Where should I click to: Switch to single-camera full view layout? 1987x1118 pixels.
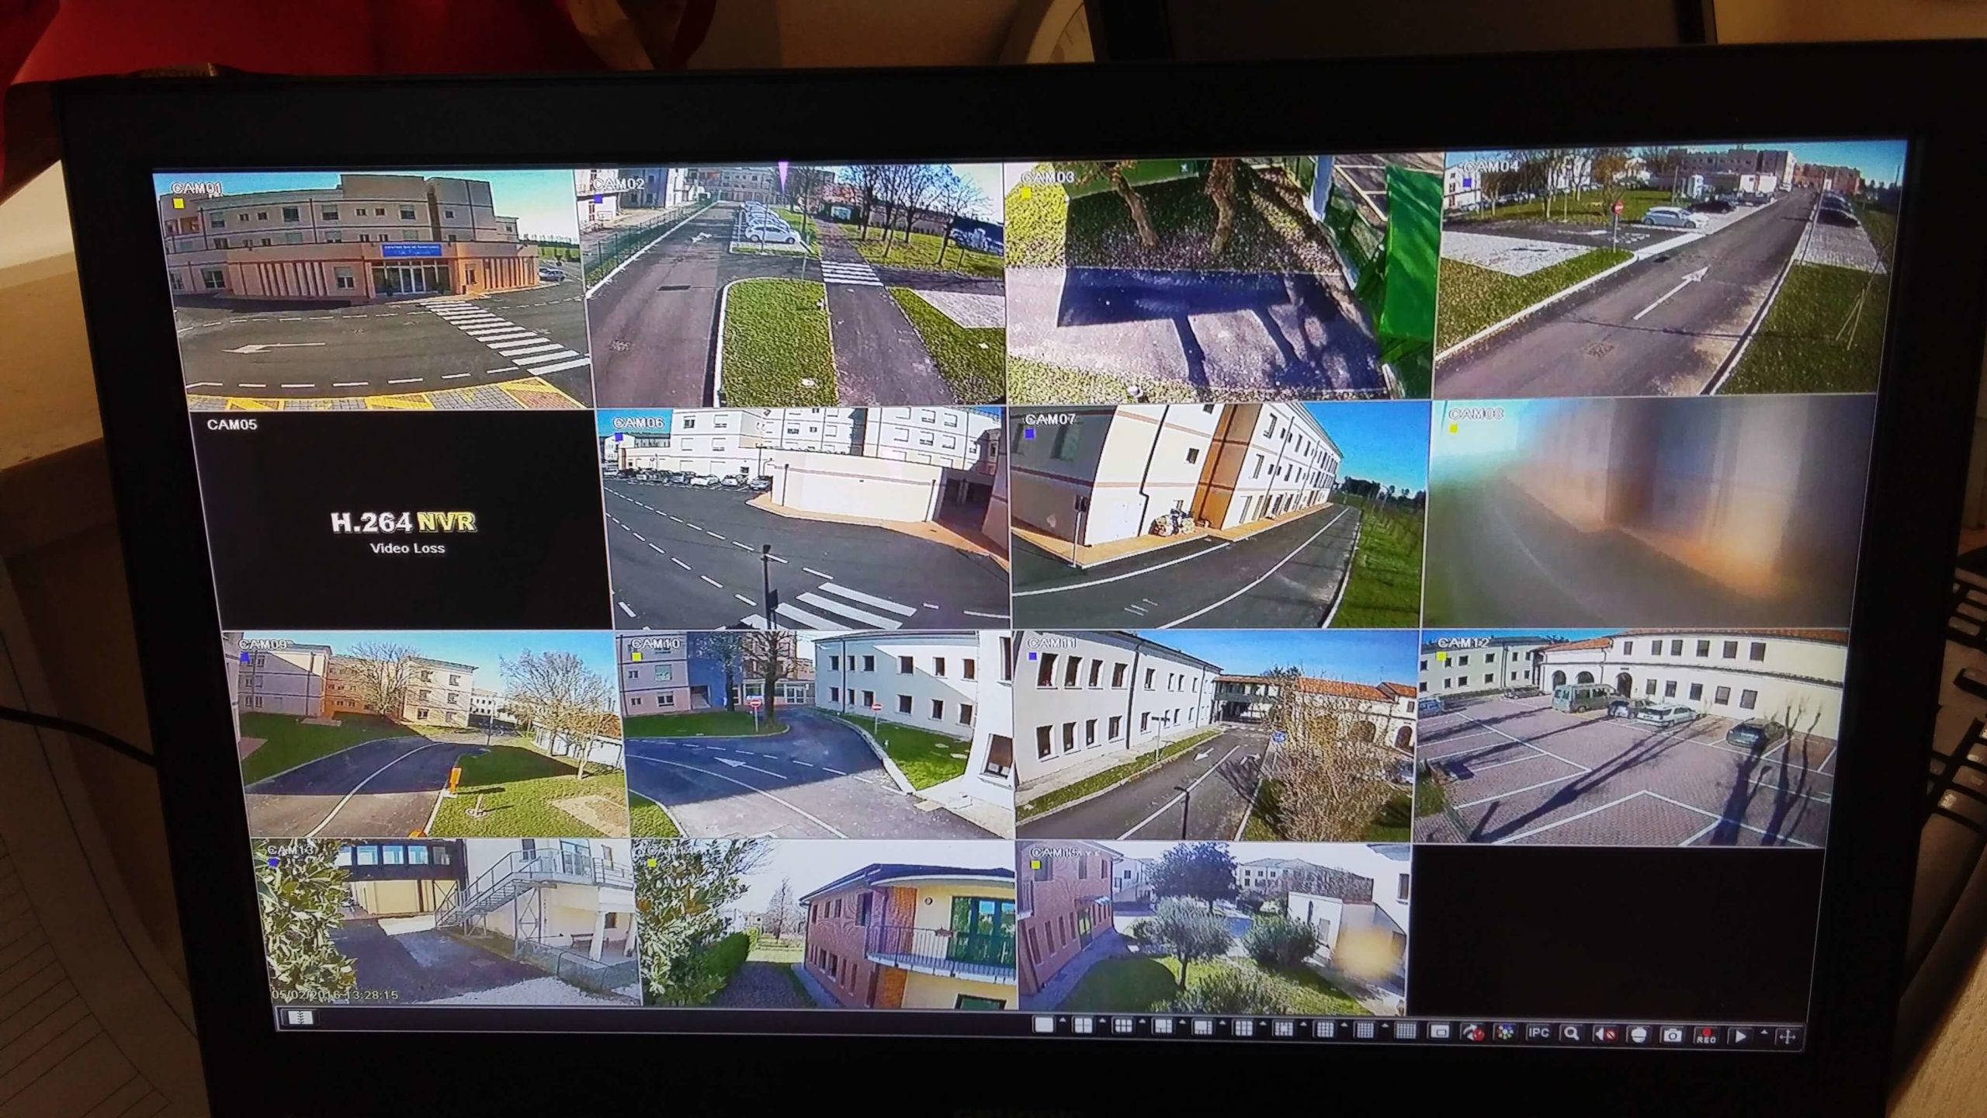coord(1044,1025)
